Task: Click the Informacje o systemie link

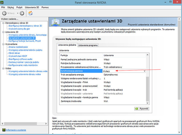Action: point(16,130)
